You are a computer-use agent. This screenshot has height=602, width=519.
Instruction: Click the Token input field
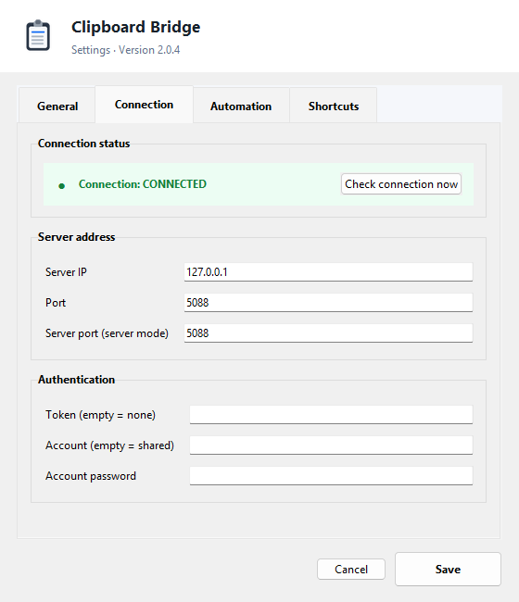pyautogui.click(x=331, y=415)
